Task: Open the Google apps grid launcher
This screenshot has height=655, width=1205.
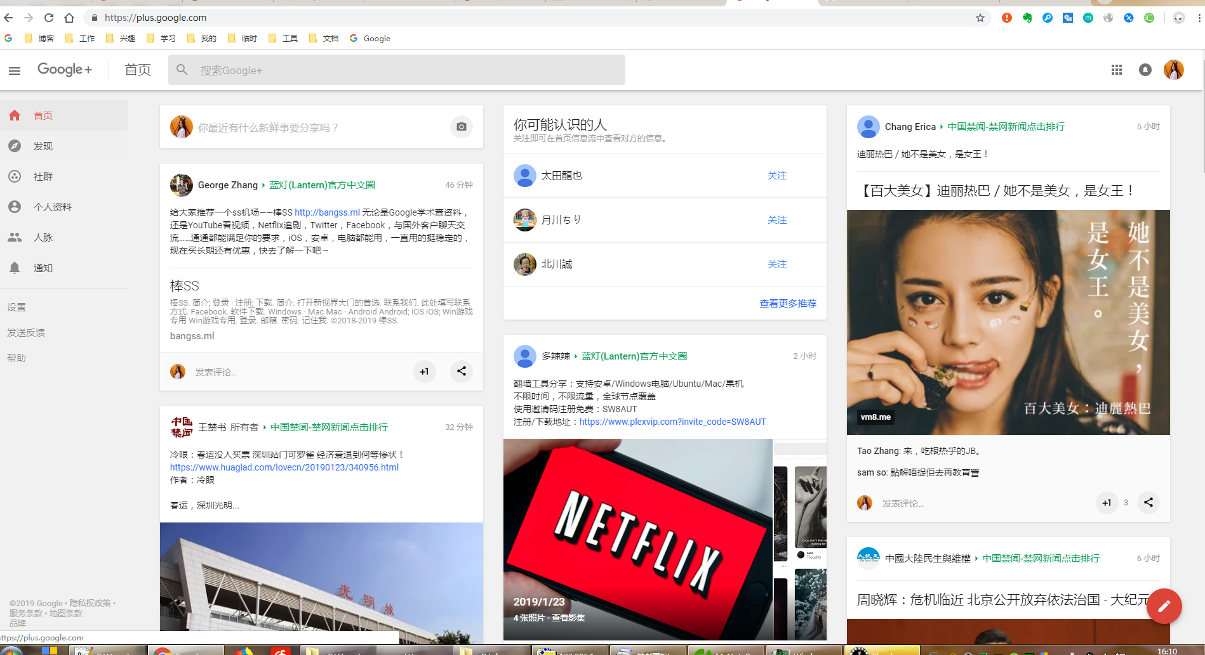Action: click(1117, 70)
